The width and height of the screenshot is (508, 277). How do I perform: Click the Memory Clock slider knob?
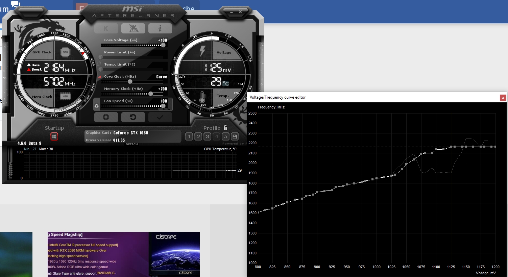[151, 94]
